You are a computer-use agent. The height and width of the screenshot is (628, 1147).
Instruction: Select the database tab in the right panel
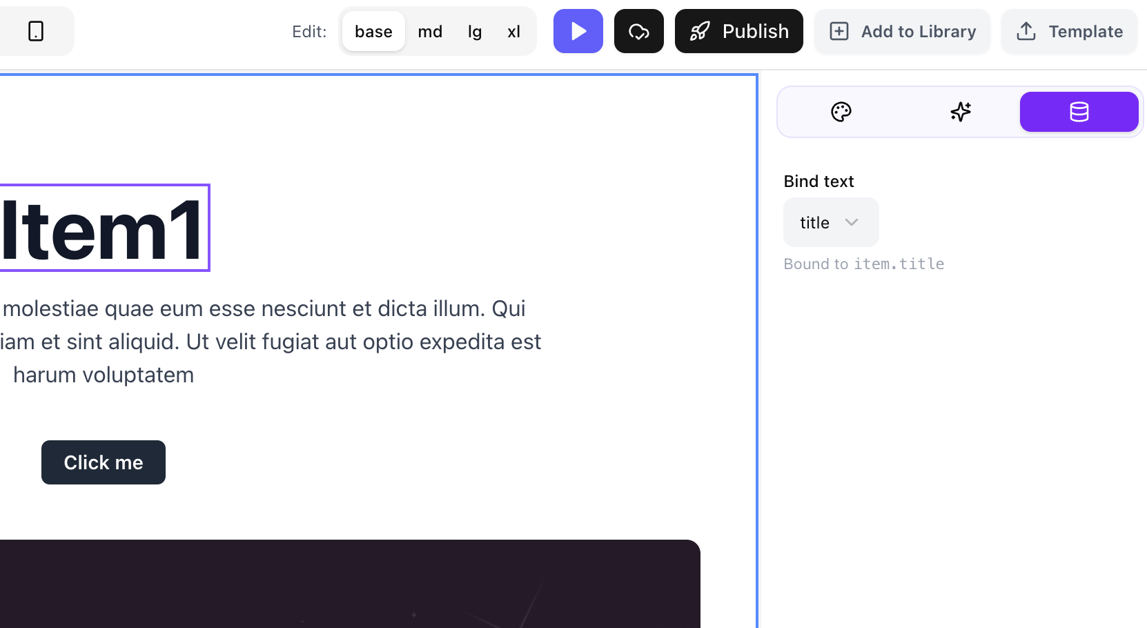(x=1079, y=112)
